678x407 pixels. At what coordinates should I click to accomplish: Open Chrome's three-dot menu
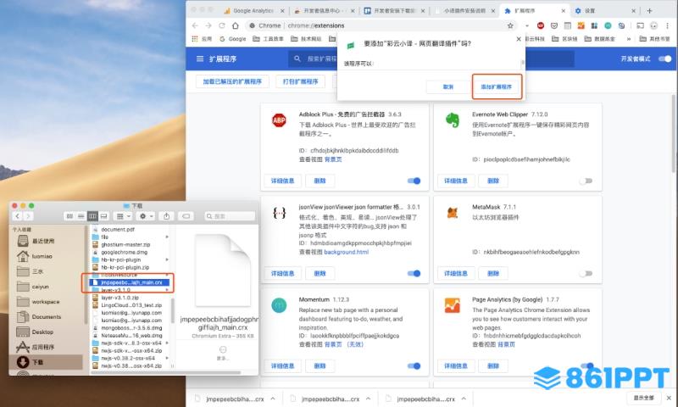(x=668, y=25)
